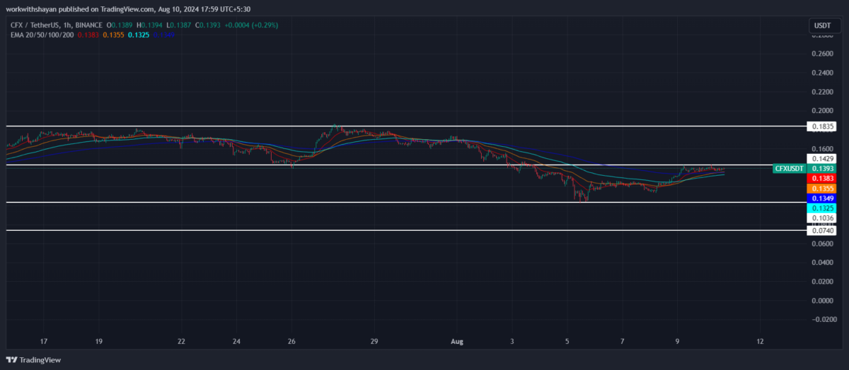Click the orange 0.1355 EMA price label
Viewport: 849px width, 370px height.
[x=821, y=189]
